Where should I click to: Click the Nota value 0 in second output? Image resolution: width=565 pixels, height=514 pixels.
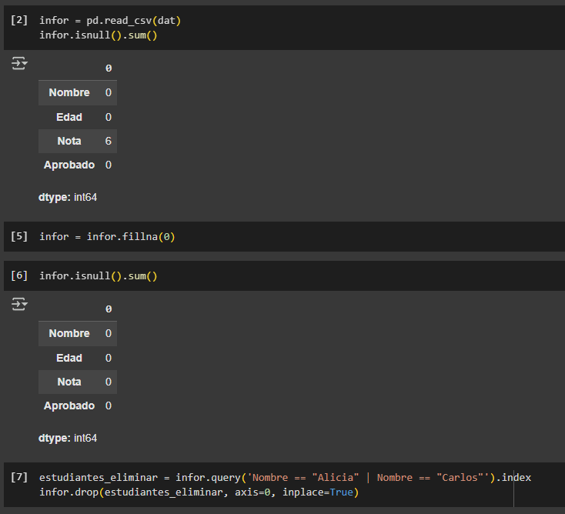(x=108, y=382)
